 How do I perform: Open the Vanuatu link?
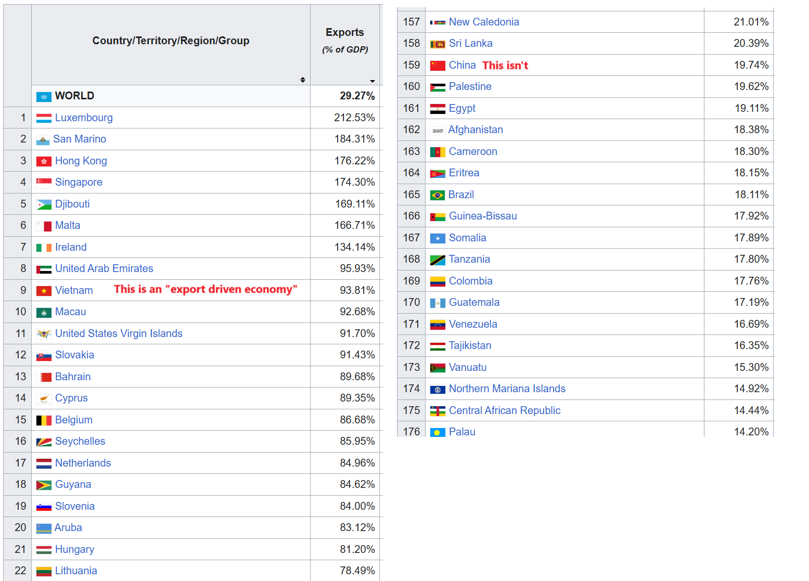click(x=468, y=367)
